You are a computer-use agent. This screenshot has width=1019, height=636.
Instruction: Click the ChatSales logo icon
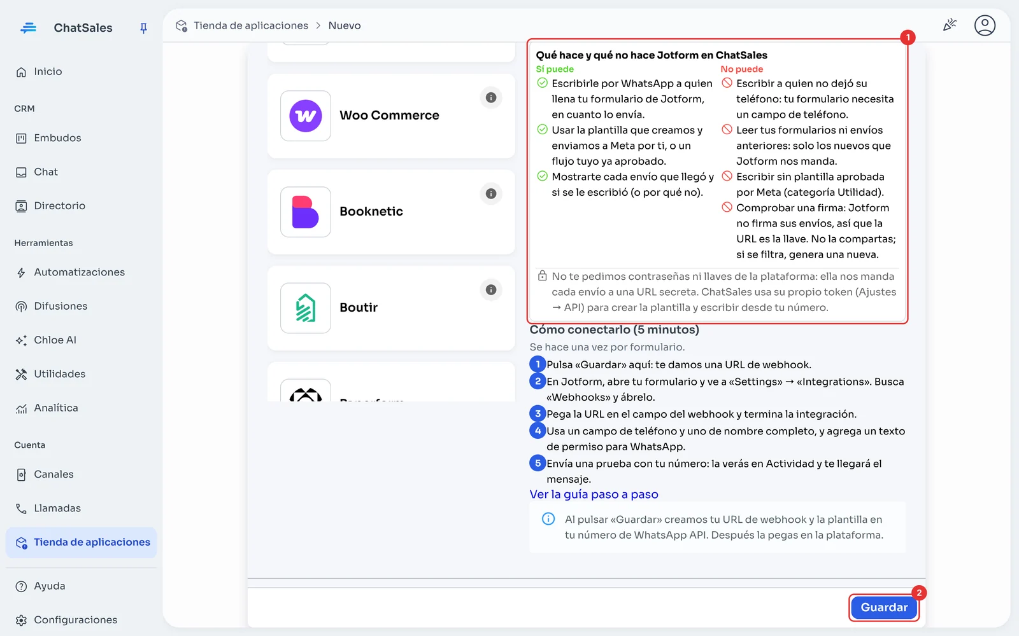click(x=29, y=27)
